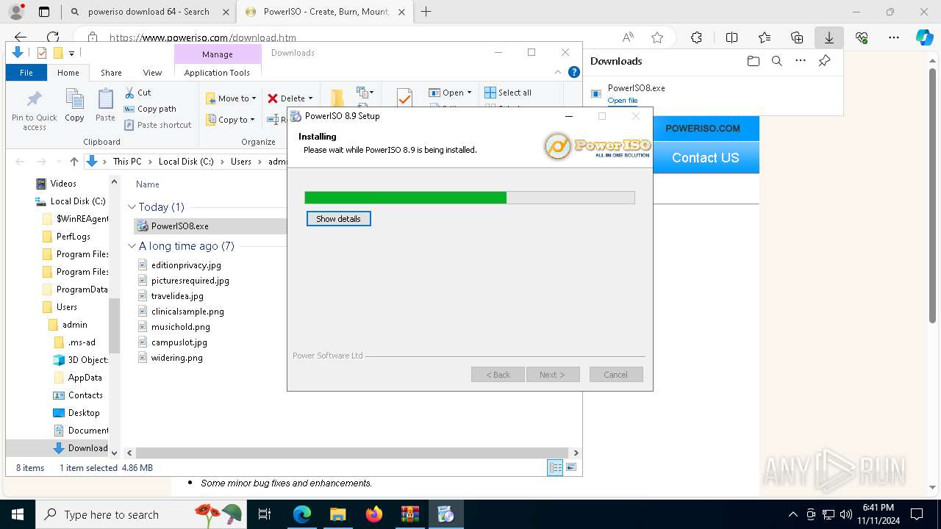Viewport: 941px width, 529px height.
Task: Select clinicalsample.png file
Action: (x=187, y=312)
